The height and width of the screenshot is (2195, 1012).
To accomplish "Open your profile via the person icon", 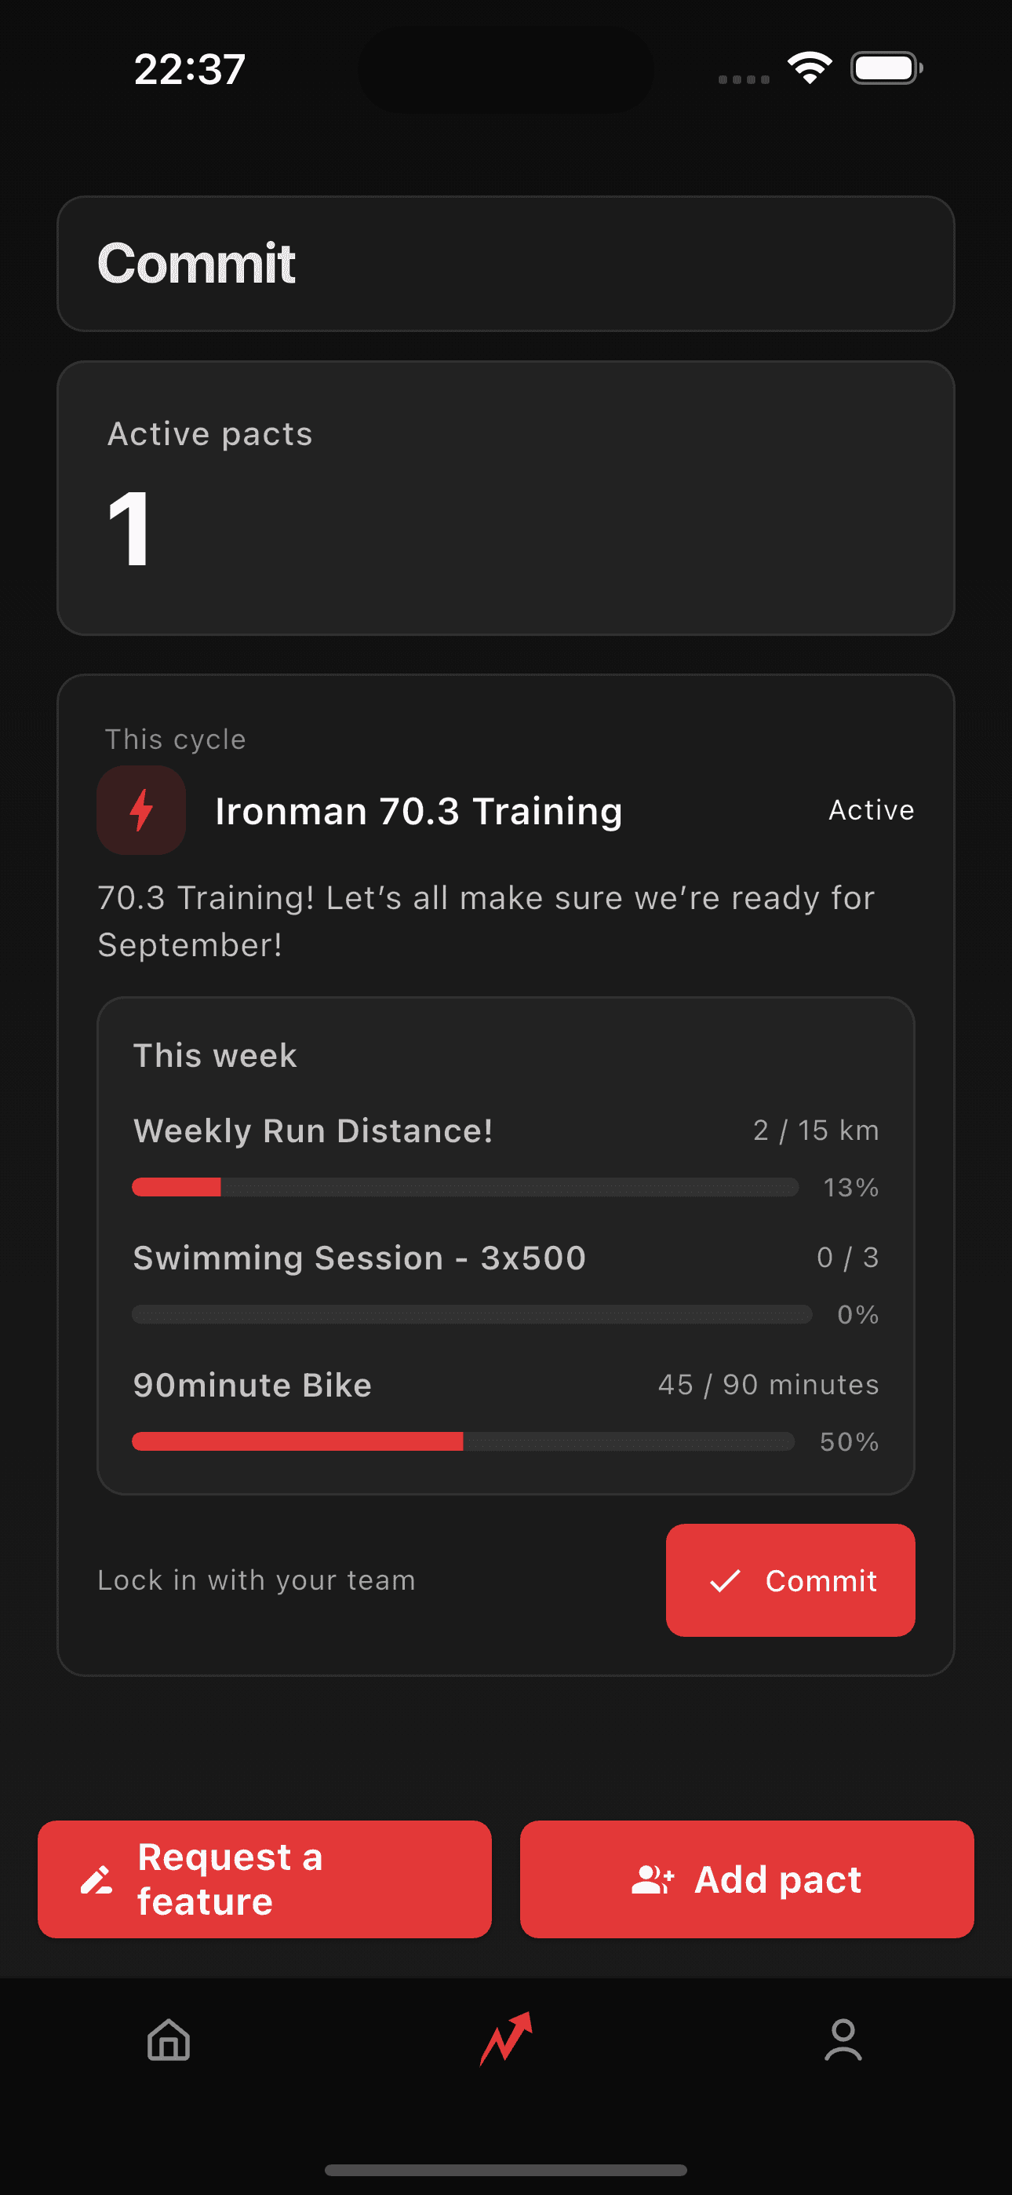I will pos(844,2040).
